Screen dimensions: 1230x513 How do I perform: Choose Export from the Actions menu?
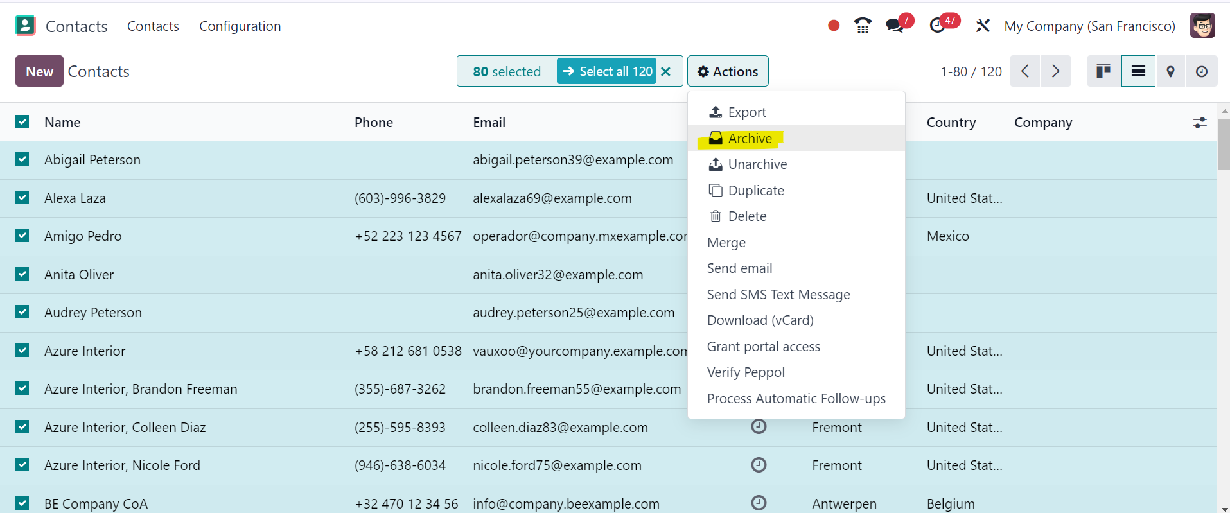(746, 112)
